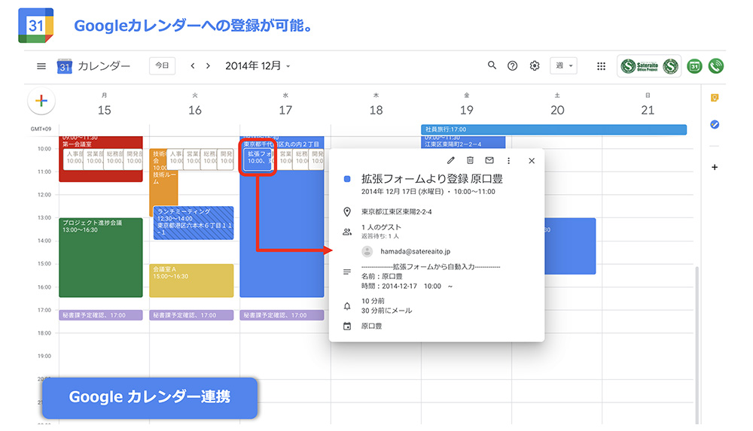Open calendar search magnifier
Screen dimensions: 753x431
point(492,65)
